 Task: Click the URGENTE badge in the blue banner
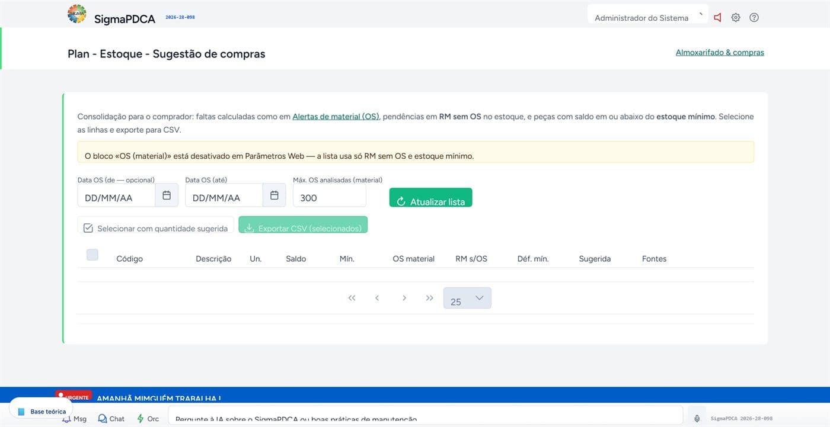[74, 396]
